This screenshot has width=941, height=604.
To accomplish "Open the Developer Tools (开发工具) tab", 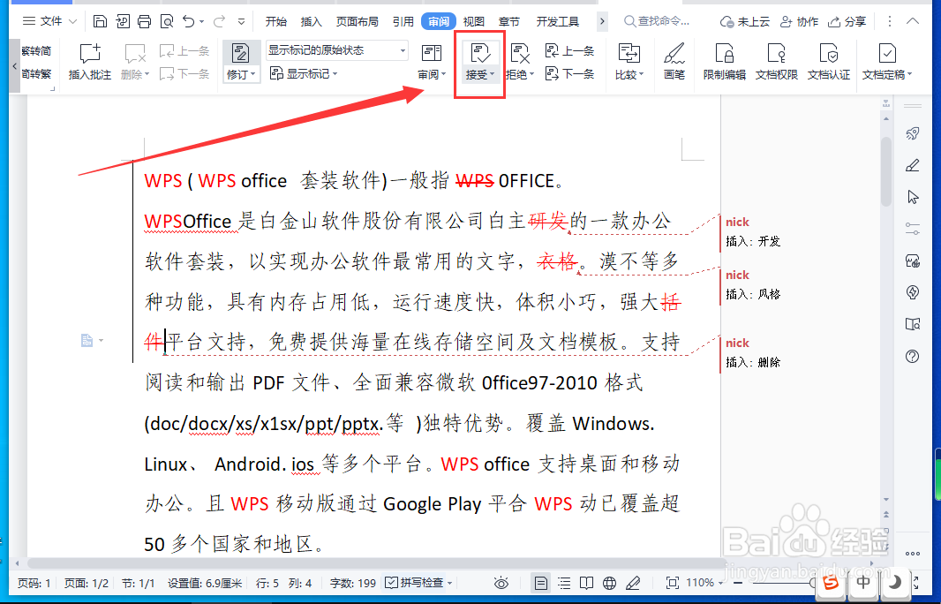I will click(558, 21).
